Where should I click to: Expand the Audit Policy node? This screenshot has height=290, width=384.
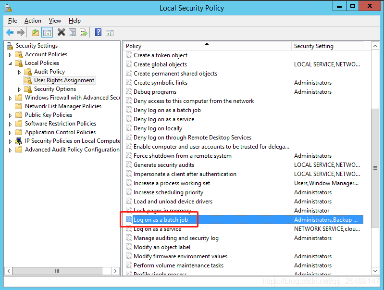(x=19, y=72)
